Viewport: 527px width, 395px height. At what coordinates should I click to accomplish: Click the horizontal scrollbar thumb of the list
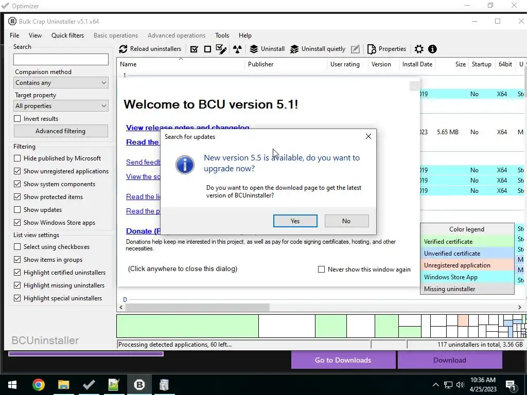pos(197,307)
